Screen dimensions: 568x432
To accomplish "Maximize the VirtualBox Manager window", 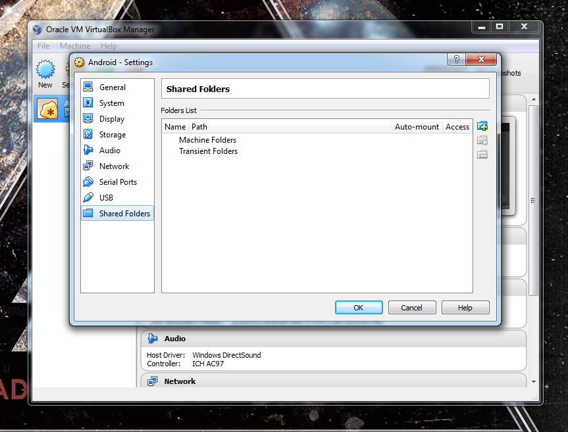I will coord(500,26).
